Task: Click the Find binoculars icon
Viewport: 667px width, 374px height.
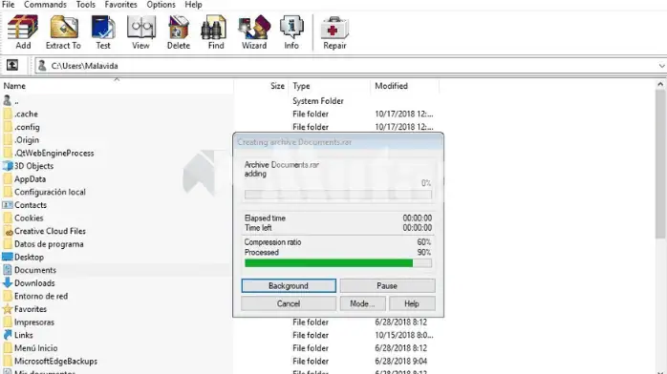Action: pyautogui.click(x=213, y=27)
